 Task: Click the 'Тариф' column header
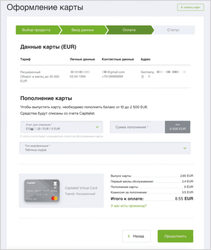click(x=25, y=59)
